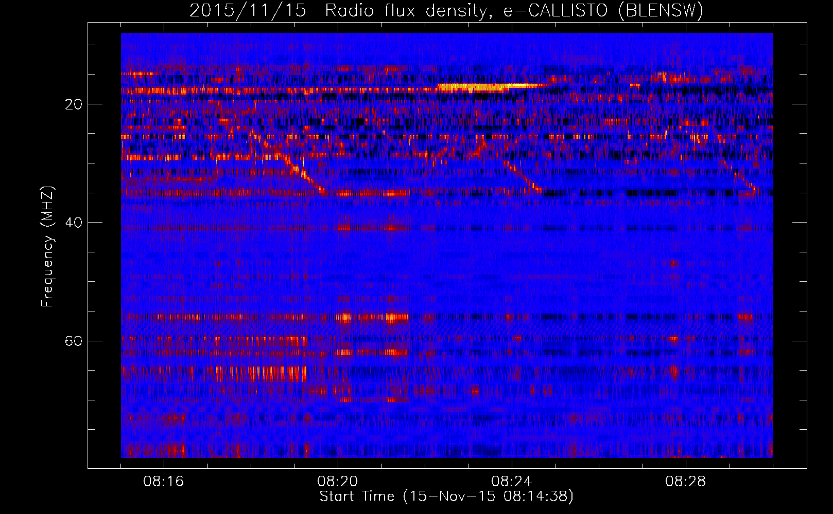
Task: Select the "Start Time (15-Nov-15 08:14:38)" label
Action: (446, 497)
